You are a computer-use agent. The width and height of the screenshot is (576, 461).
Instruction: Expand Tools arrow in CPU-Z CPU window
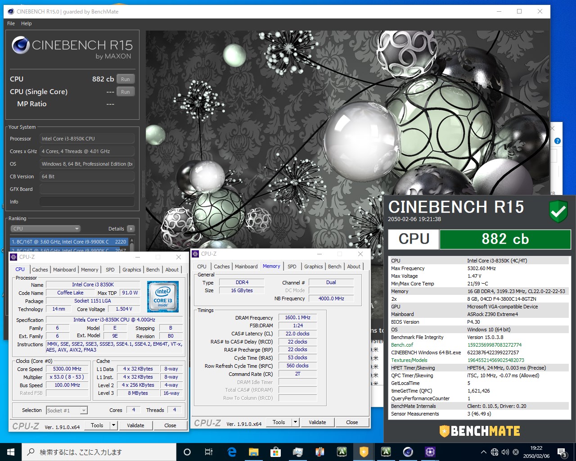click(114, 425)
